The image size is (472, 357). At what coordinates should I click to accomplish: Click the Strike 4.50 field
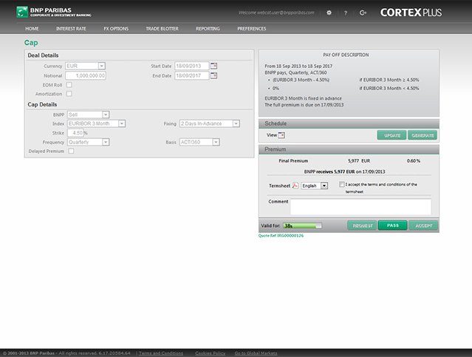tap(75, 133)
